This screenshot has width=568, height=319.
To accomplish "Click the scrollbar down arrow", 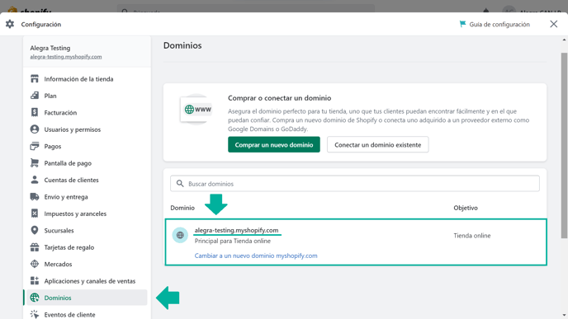I will 564,316.
